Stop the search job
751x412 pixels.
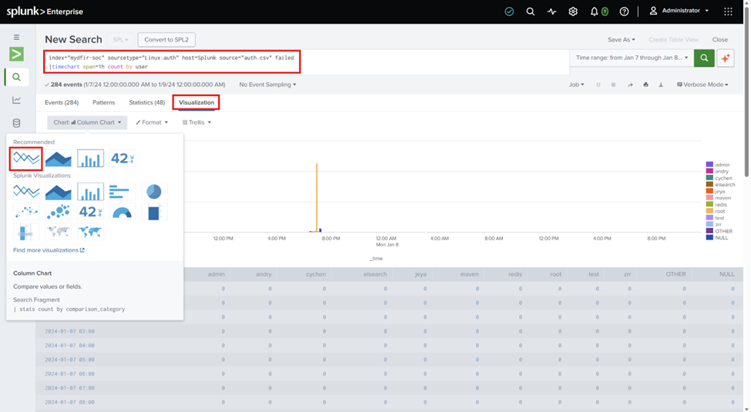[x=613, y=85]
